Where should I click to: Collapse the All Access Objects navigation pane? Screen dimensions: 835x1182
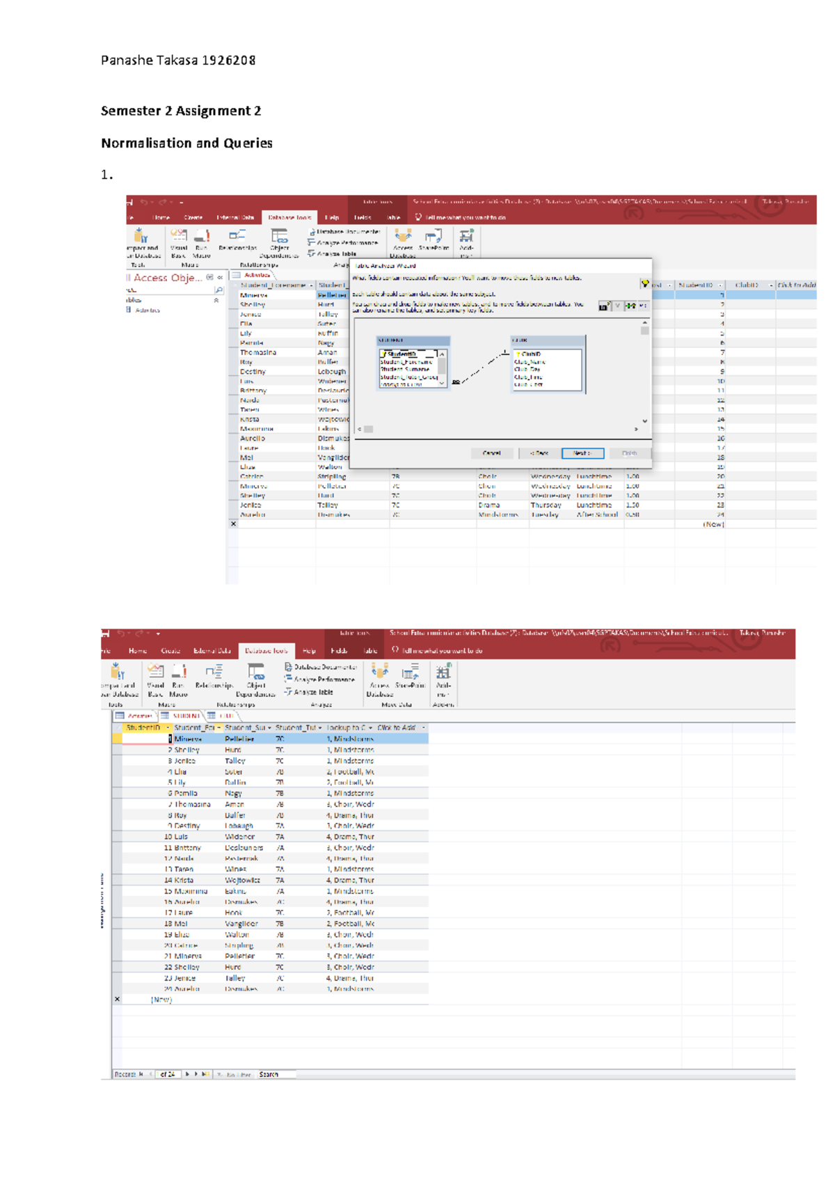click(x=220, y=278)
